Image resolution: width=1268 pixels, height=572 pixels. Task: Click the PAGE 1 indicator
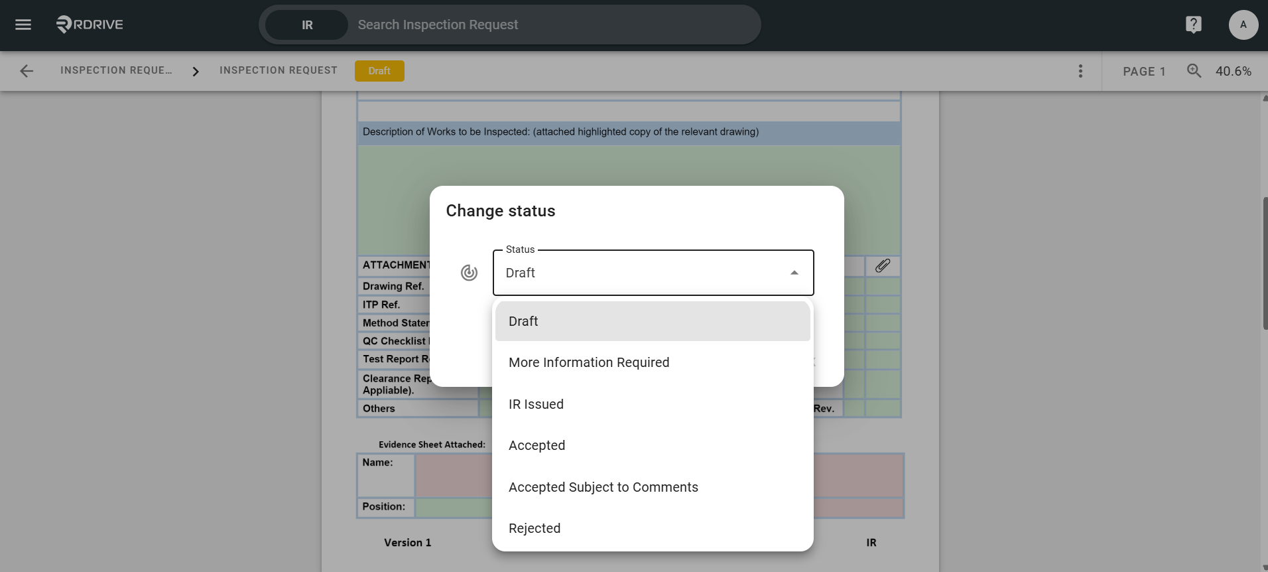coord(1144,71)
